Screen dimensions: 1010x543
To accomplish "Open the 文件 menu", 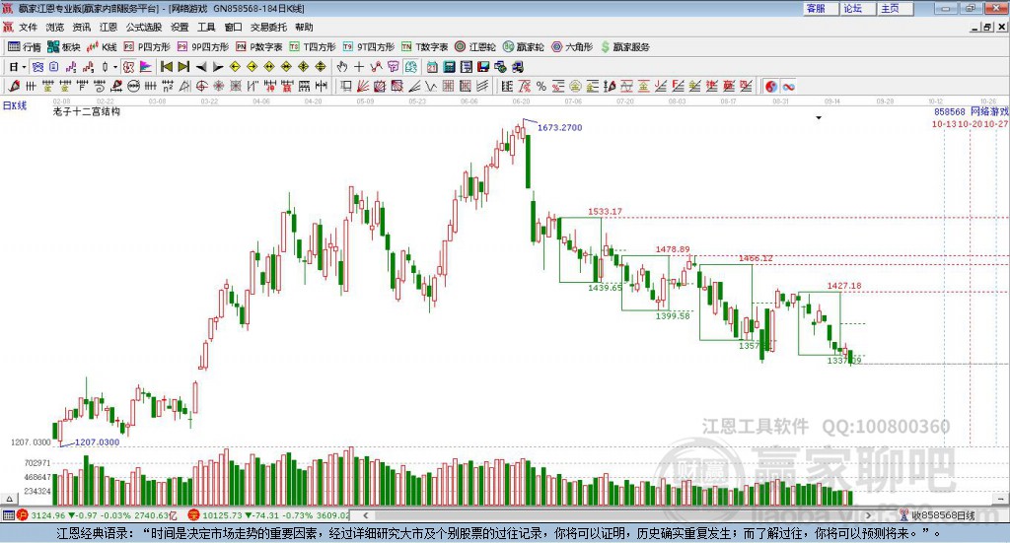I will click(28, 27).
